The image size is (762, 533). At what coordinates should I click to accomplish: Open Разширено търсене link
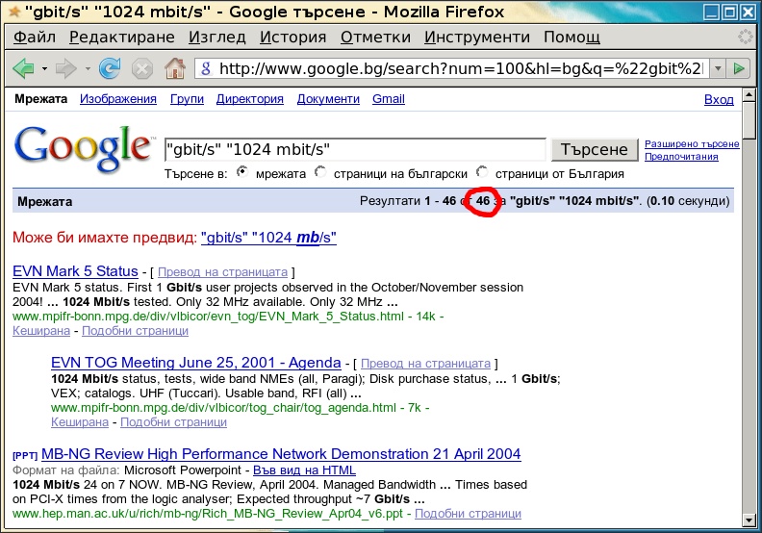(x=692, y=144)
